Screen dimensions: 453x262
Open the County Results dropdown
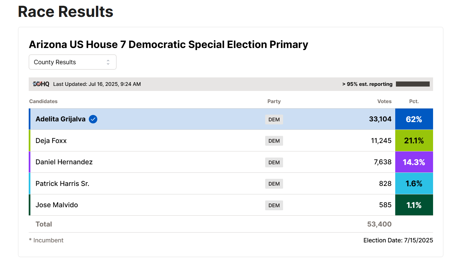(x=73, y=62)
